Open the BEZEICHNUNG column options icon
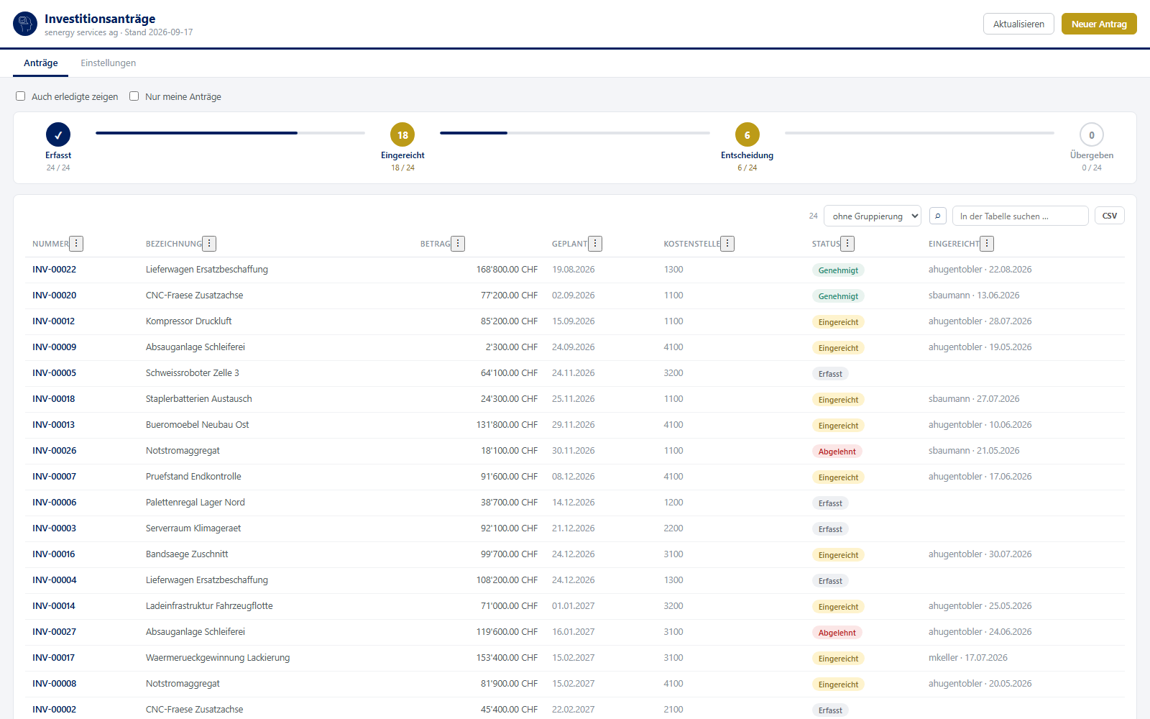Image resolution: width=1150 pixels, height=719 pixels. 209,244
